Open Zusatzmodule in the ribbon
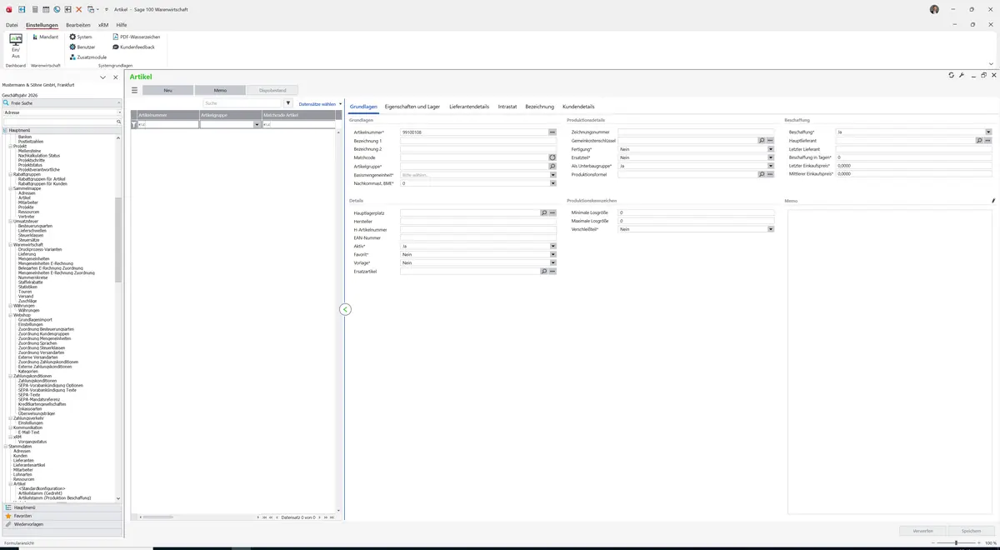This screenshot has width=1000, height=550. (87, 57)
